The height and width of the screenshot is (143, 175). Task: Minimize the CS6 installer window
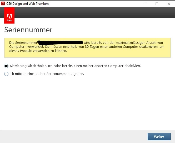coord(145,4)
